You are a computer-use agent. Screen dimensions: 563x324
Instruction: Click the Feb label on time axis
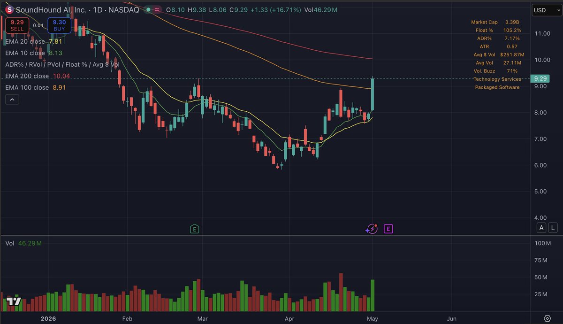(127, 318)
